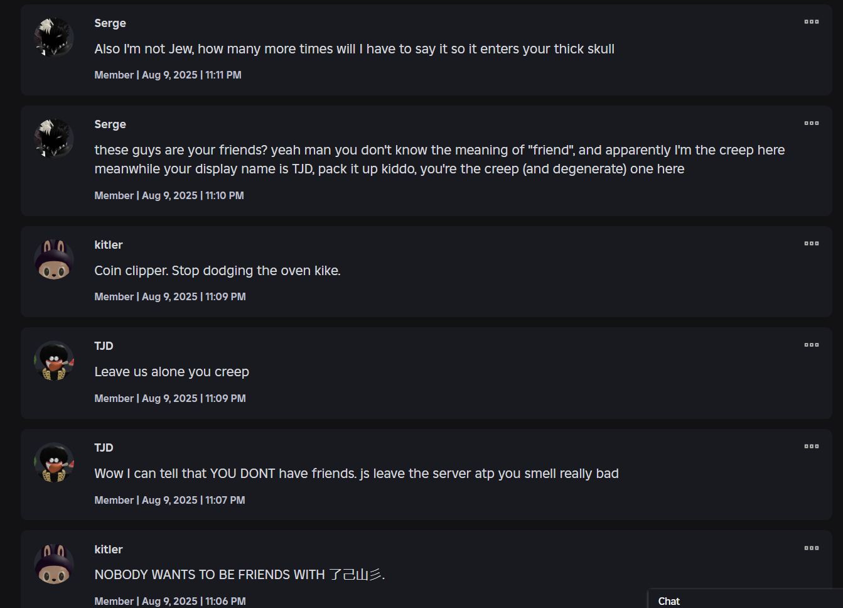Open Serge's profile from 11:11 PM username
Viewport: 843px width, 608px height.
click(110, 23)
